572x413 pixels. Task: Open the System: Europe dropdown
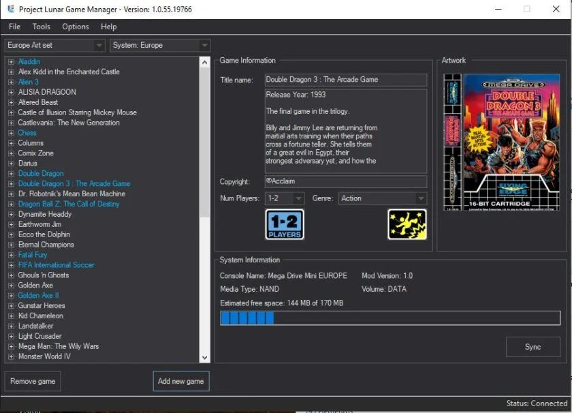(x=160, y=45)
